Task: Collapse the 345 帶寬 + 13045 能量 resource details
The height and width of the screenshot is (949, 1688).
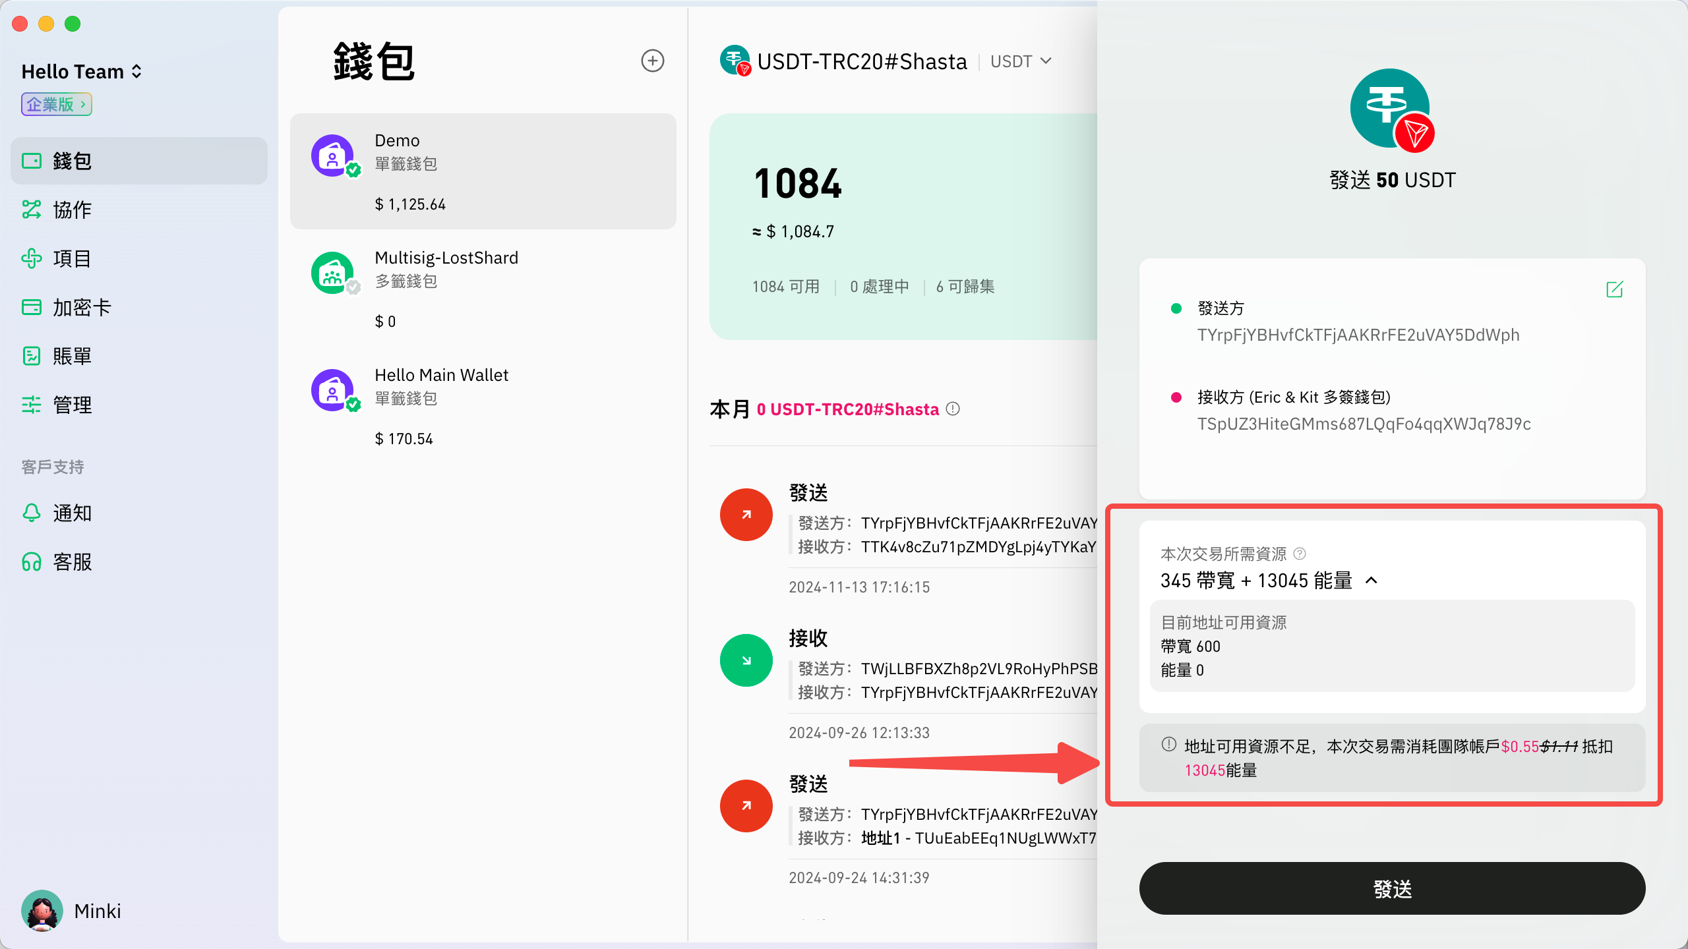Action: [1371, 581]
